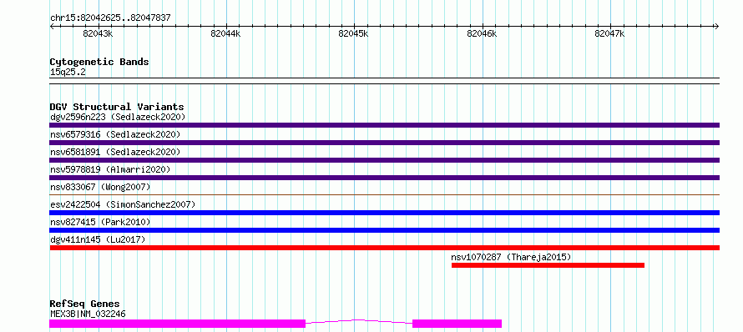Open the nsv5978819 (Almarri2020) label

(110, 169)
